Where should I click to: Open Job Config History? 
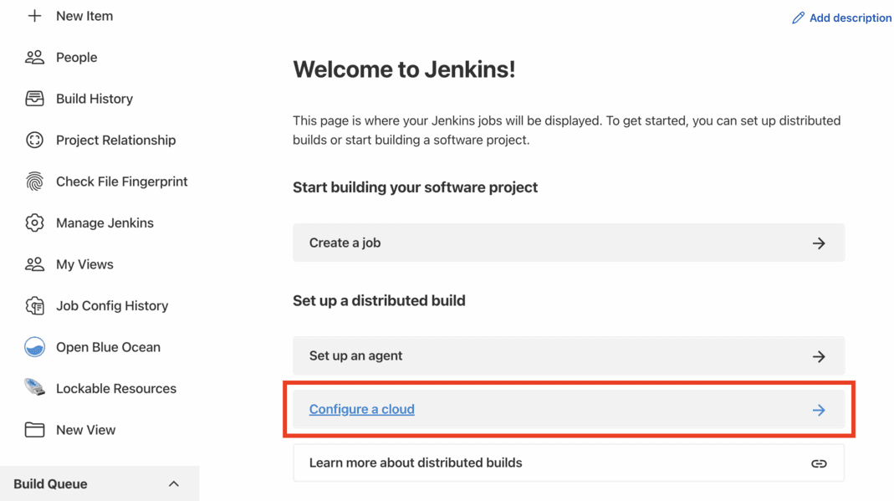tap(111, 305)
